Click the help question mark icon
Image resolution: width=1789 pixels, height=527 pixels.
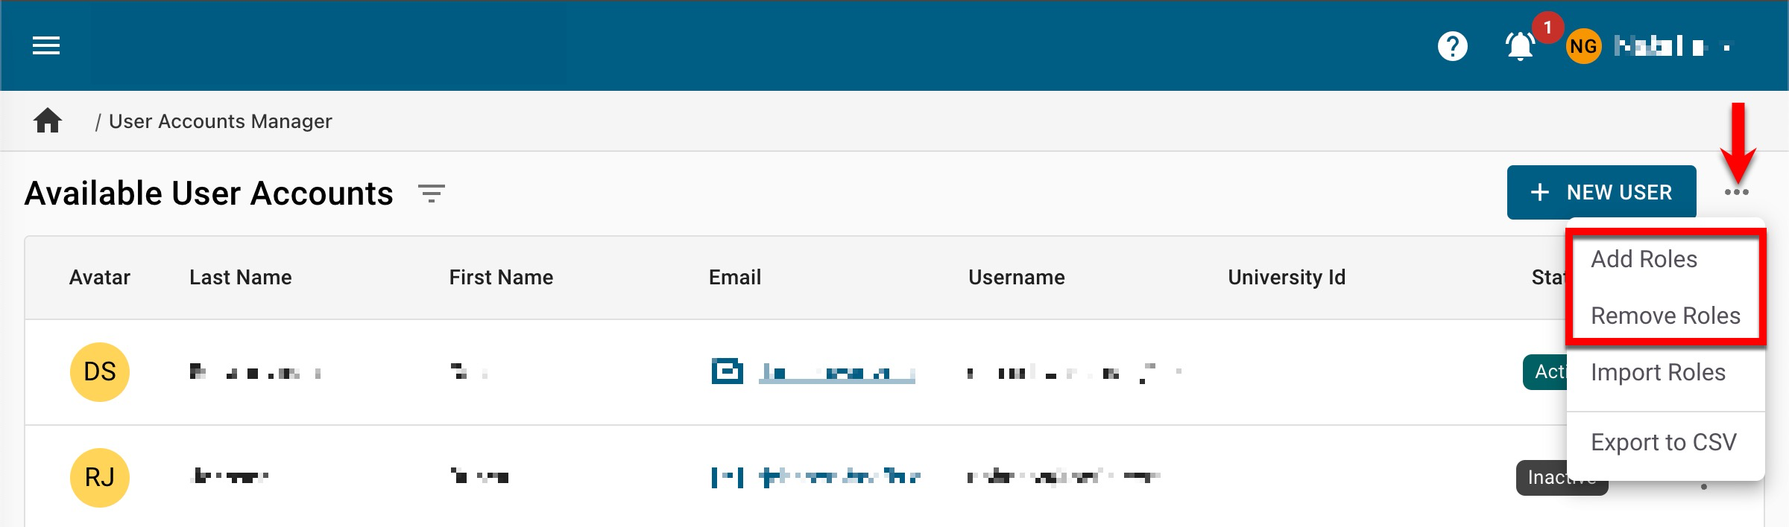click(1452, 46)
